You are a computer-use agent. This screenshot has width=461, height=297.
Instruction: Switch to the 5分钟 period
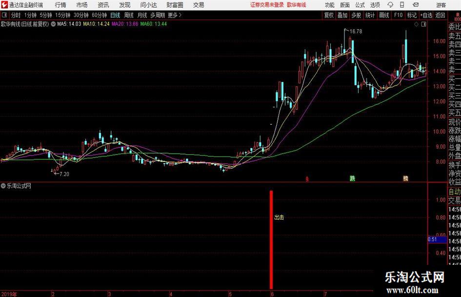tap(46, 15)
